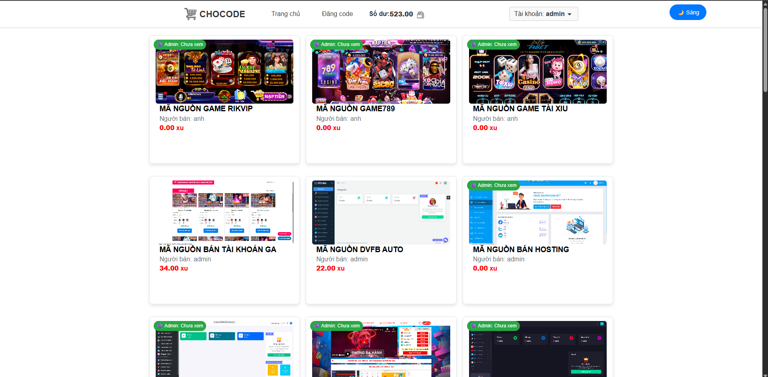Viewport: 768px width, 377px height.
Task: Open the Tài khoản admin dropdown
Action: tap(543, 14)
